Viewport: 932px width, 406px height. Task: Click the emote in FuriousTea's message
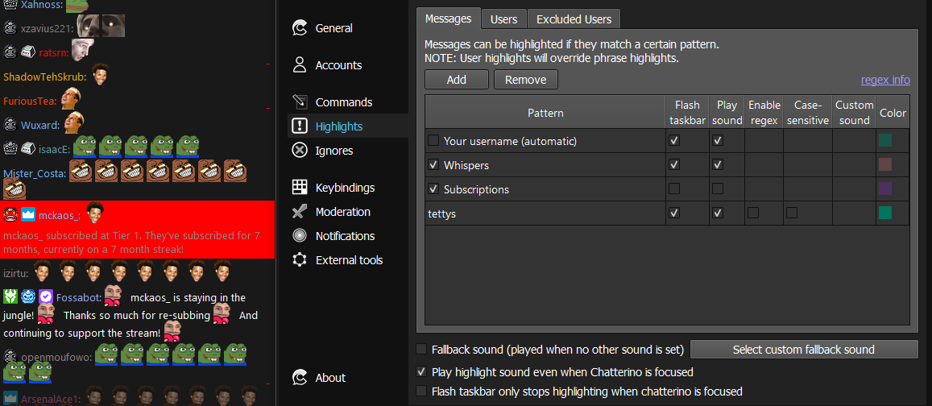(x=70, y=98)
